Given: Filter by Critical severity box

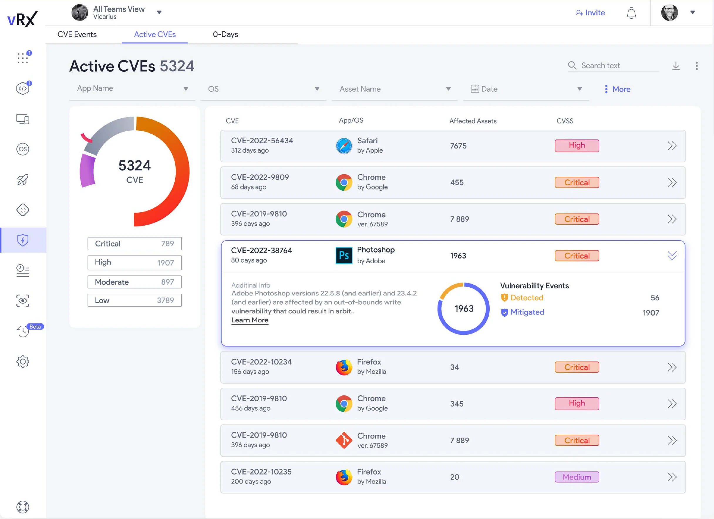Looking at the screenshot, I should (134, 243).
